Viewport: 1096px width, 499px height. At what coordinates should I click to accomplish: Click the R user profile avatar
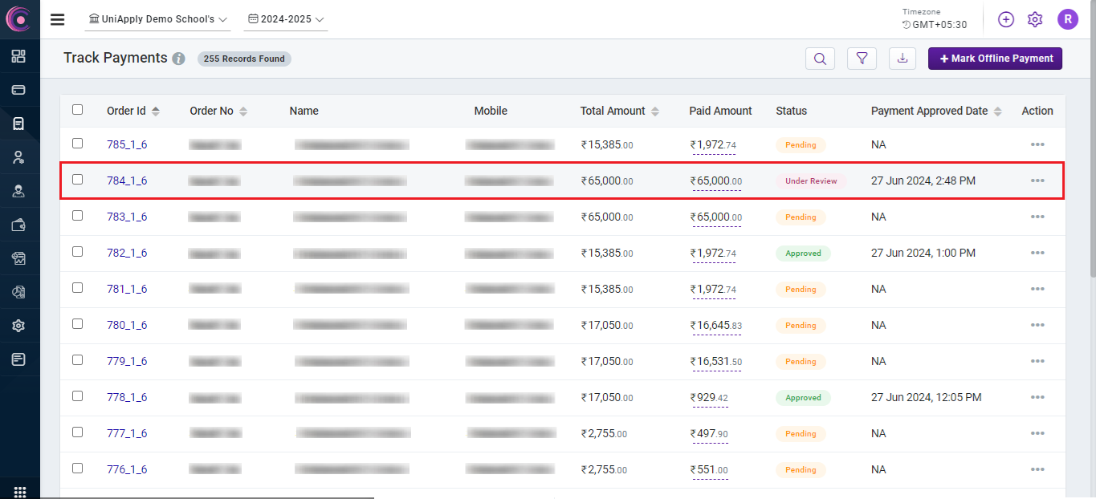[1067, 19]
